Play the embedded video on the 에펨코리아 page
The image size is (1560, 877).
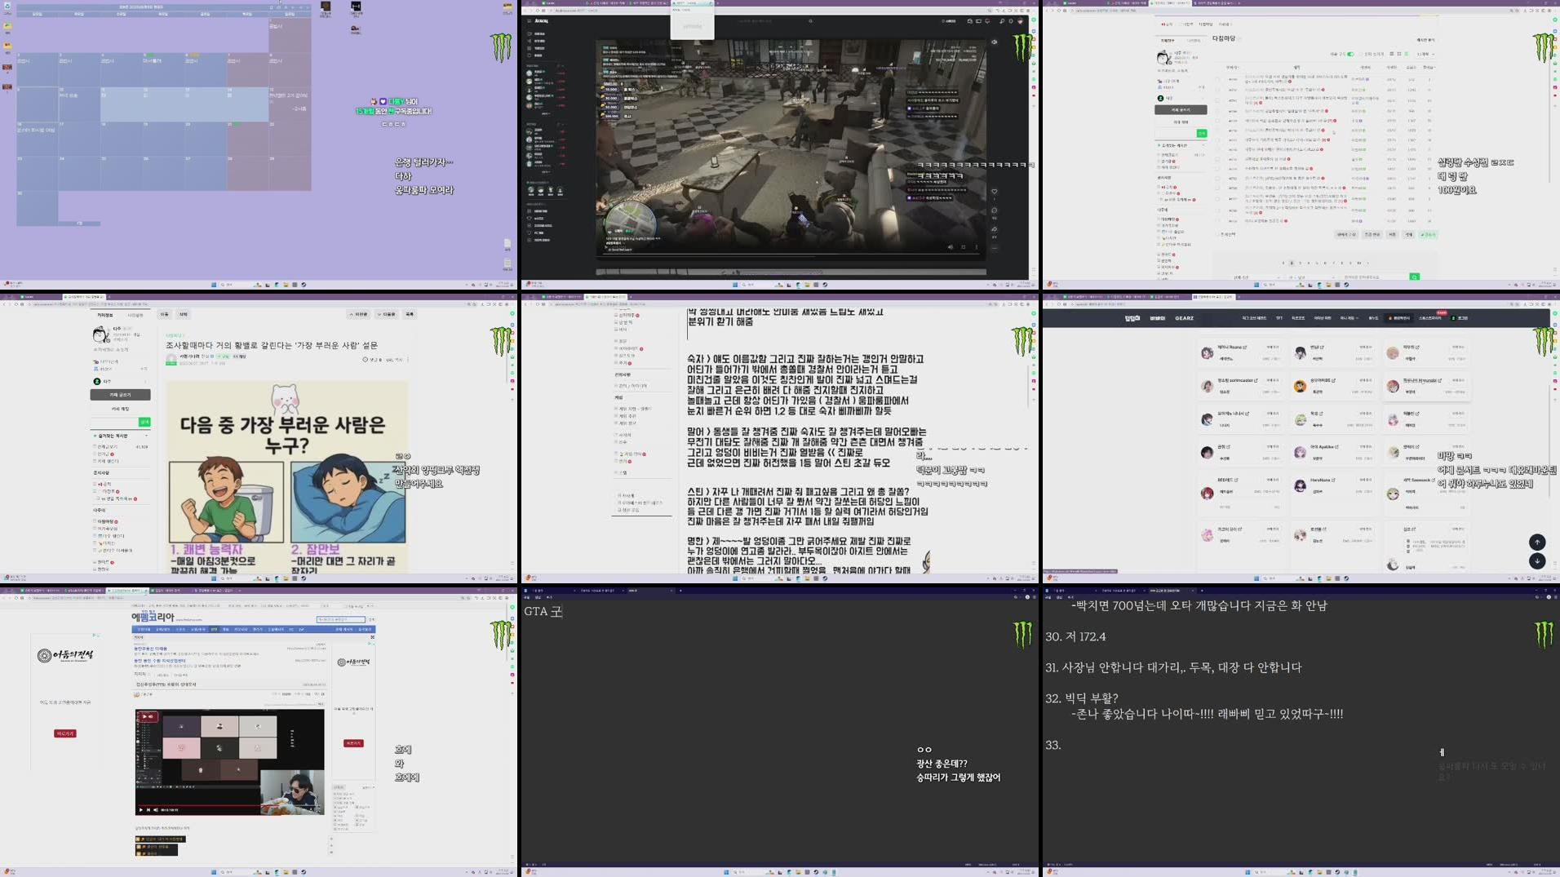(x=141, y=810)
